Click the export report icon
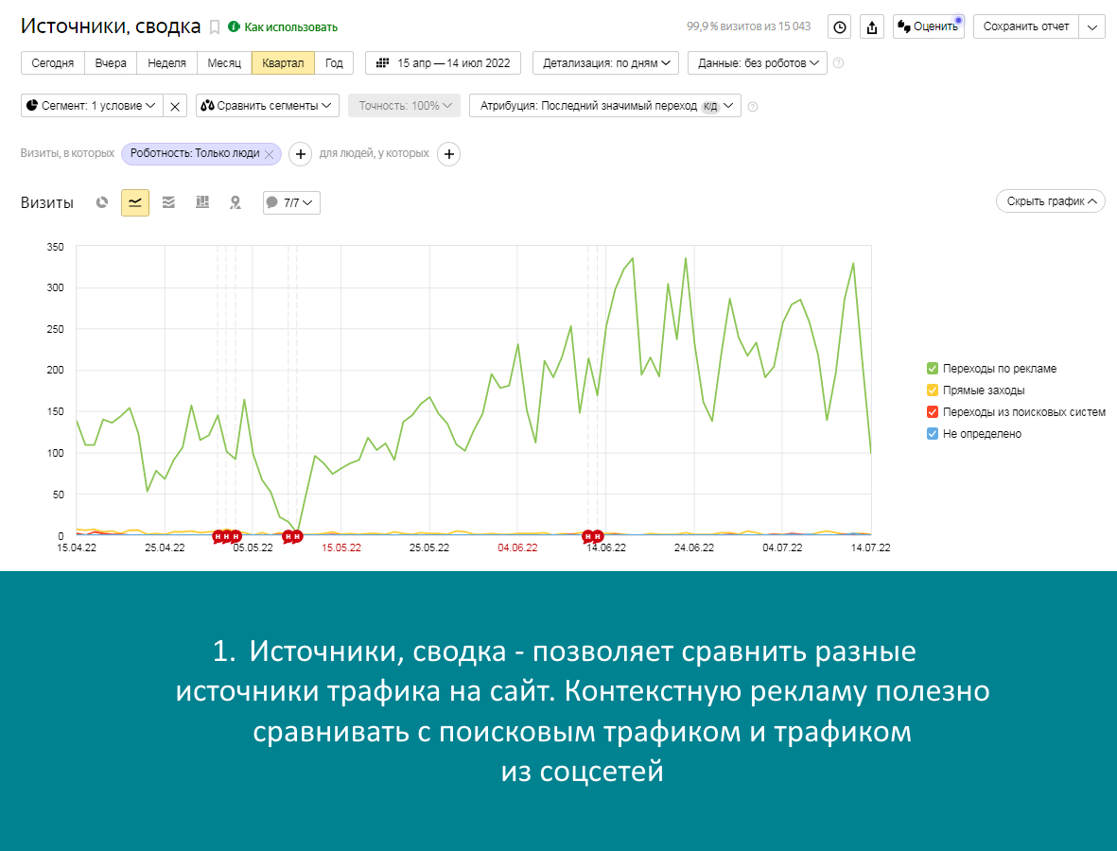This screenshot has width=1117, height=851. click(x=871, y=26)
